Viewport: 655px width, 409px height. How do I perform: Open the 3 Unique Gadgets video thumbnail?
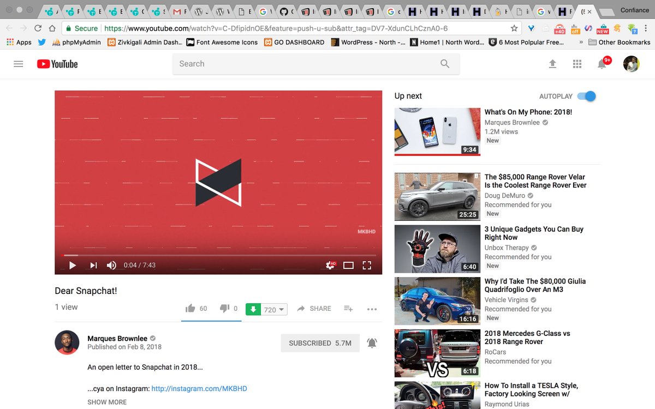pos(437,249)
